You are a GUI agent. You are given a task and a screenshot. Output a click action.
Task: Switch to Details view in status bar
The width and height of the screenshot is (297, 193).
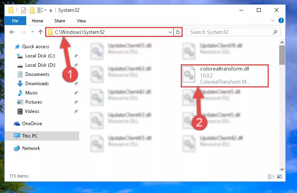[271, 176]
